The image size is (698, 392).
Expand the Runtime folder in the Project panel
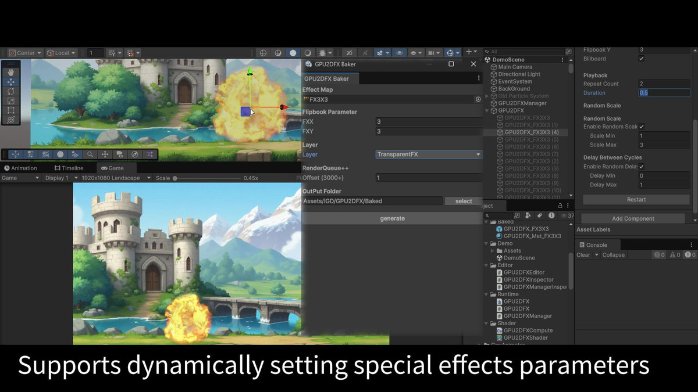(486, 294)
